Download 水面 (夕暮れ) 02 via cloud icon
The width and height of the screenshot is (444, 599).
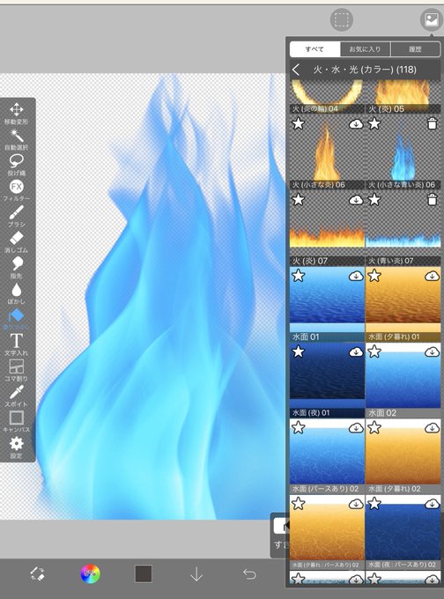[433, 428]
